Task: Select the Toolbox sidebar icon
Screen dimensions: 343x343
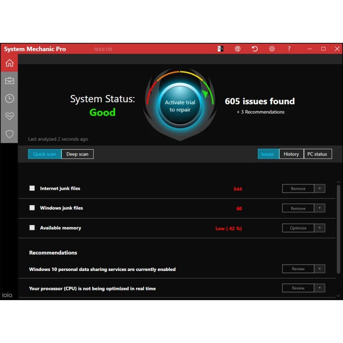Action: [9, 81]
